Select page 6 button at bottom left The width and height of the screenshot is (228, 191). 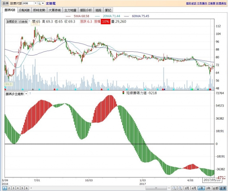click(x=27, y=188)
